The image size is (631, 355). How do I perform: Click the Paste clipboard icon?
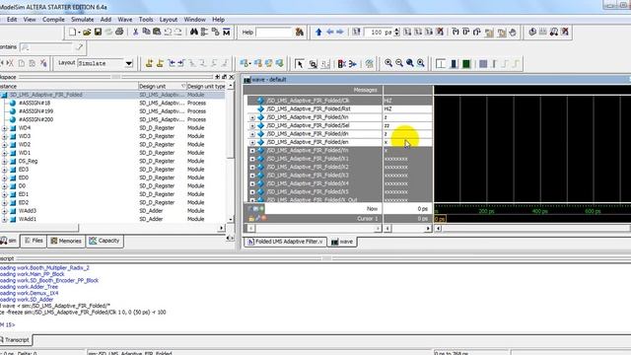click(x=157, y=32)
